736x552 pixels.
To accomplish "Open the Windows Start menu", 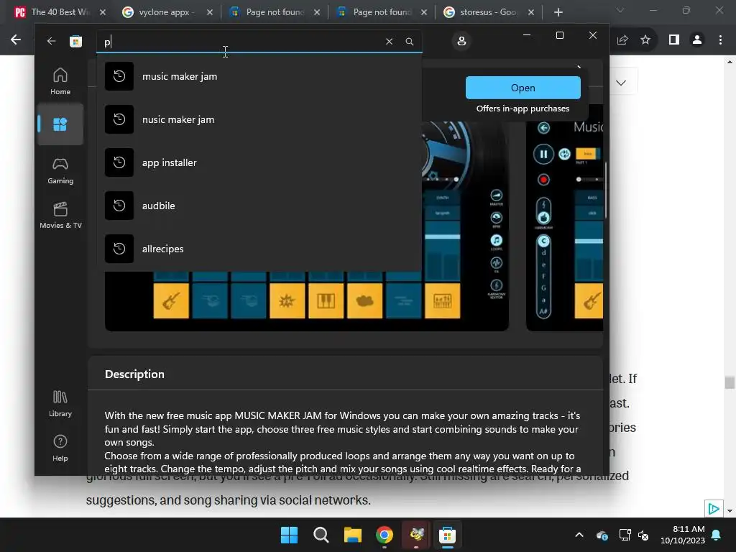I will (289, 535).
